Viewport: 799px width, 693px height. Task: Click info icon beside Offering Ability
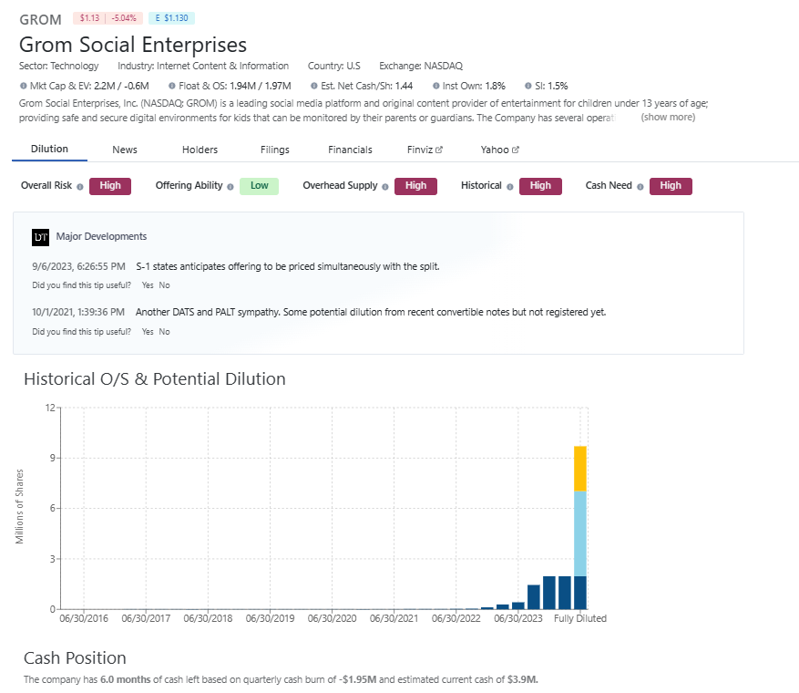point(231,186)
